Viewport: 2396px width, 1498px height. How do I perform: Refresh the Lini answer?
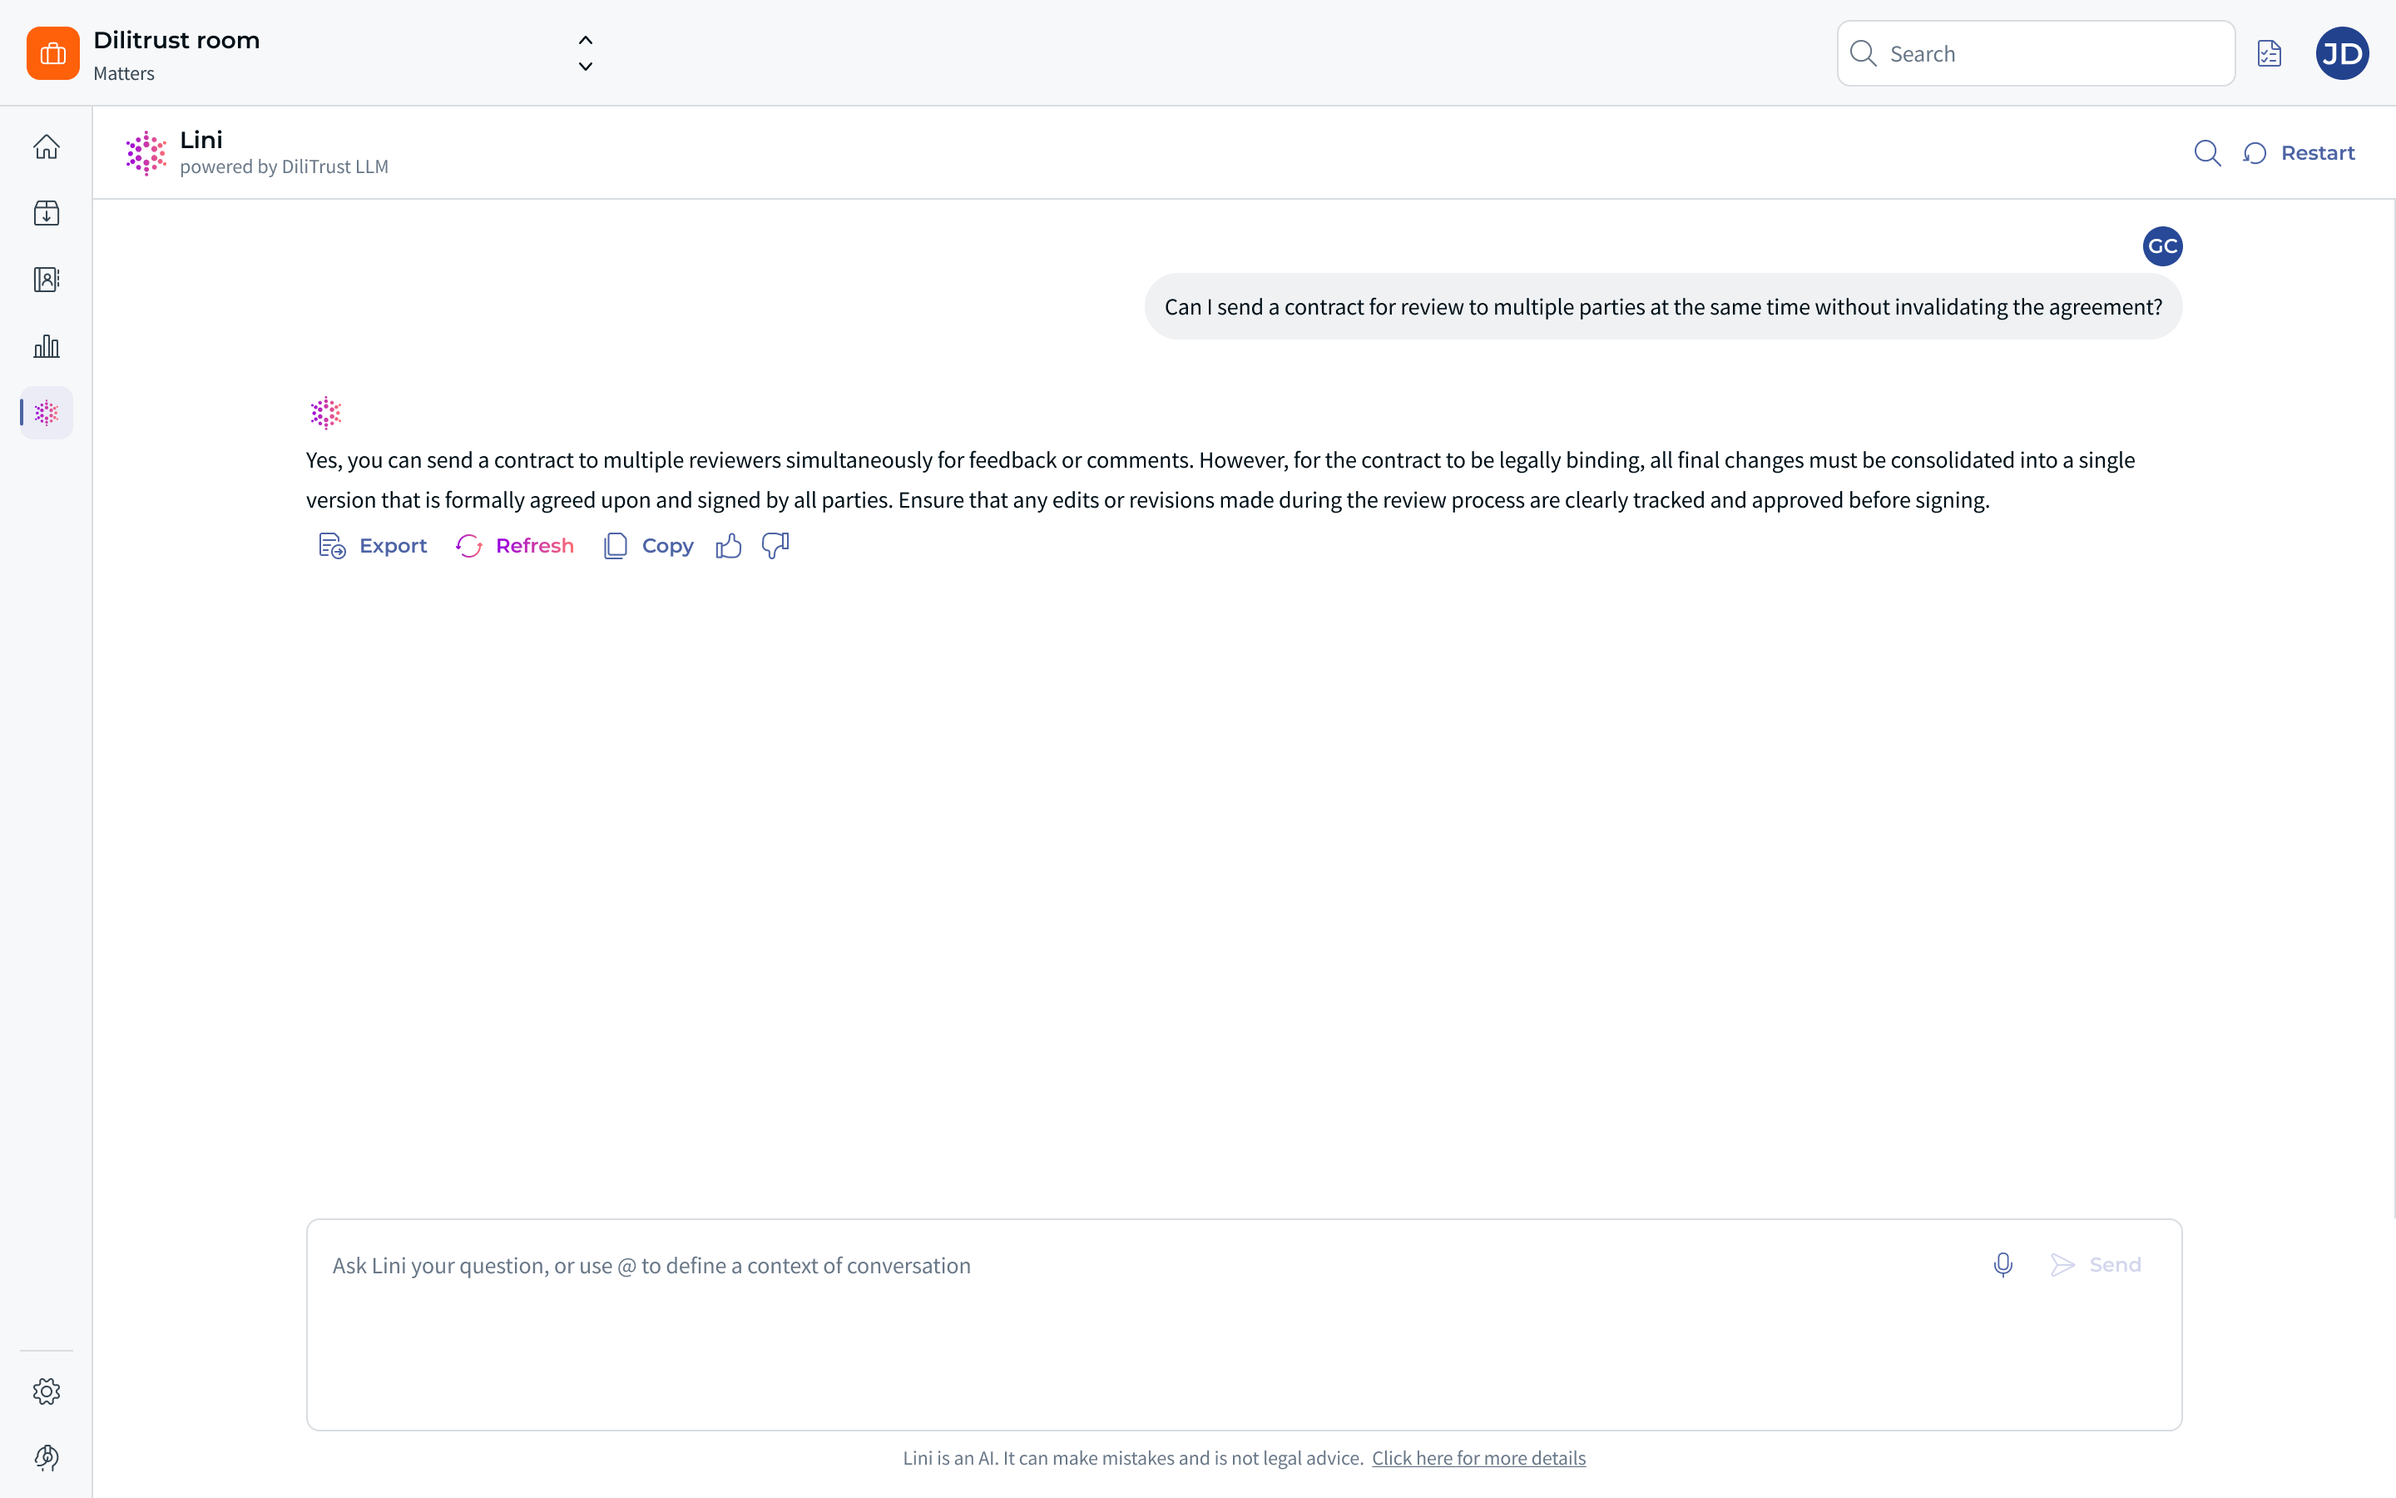515,546
